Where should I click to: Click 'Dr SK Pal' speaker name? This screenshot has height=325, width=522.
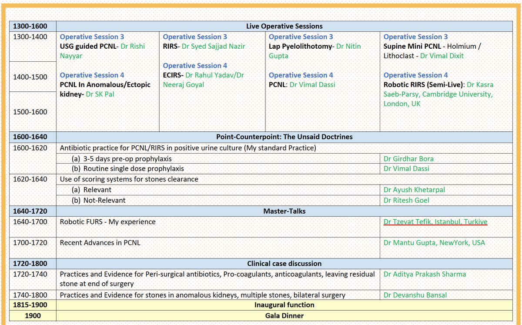point(100,94)
